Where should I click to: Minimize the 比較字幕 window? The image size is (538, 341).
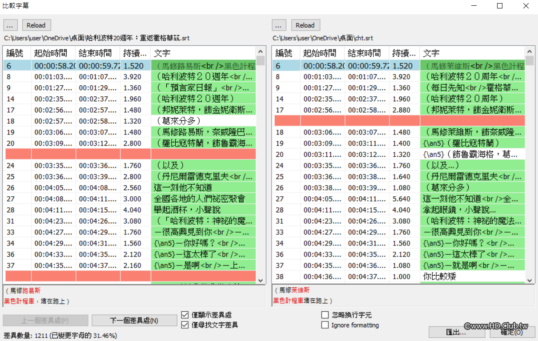474,6
